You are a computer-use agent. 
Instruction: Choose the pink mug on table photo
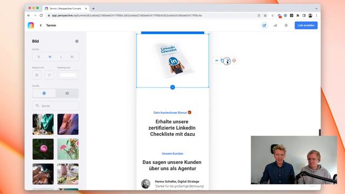coord(68,174)
